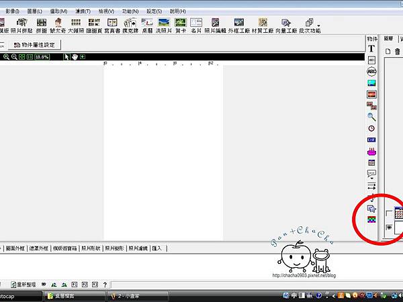Open the 名片 business card tool
The image size is (403, 302).
(196, 26)
